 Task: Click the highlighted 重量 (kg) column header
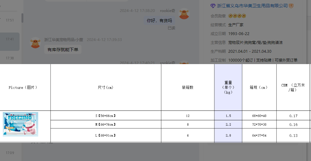coord(228,87)
